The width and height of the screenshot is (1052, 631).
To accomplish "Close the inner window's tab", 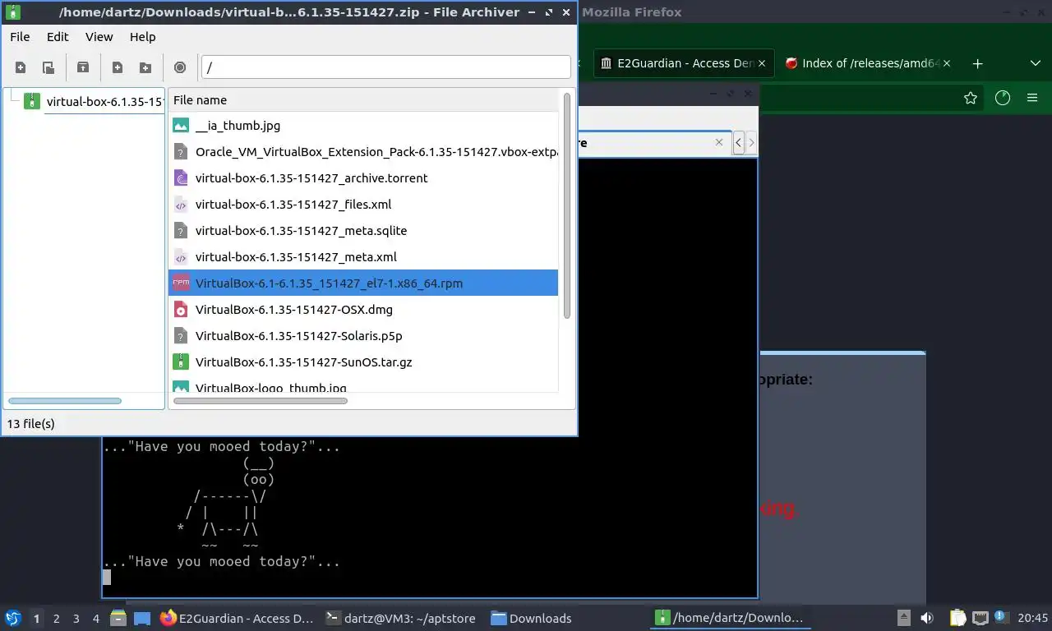I will click(x=719, y=142).
